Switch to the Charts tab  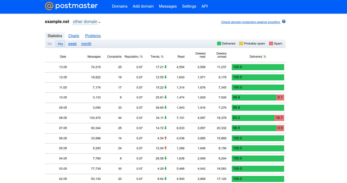coord(74,36)
